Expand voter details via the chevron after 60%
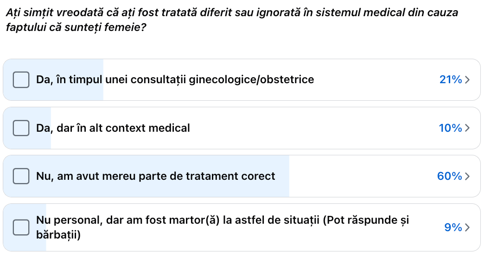Viewport: 485px width, 257px height. pos(467,176)
